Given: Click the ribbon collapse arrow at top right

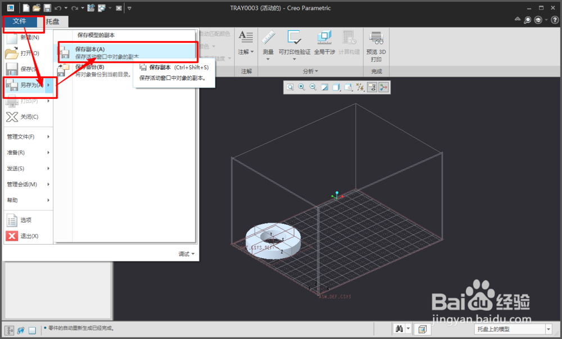Looking at the screenshot, I should [517, 19].
